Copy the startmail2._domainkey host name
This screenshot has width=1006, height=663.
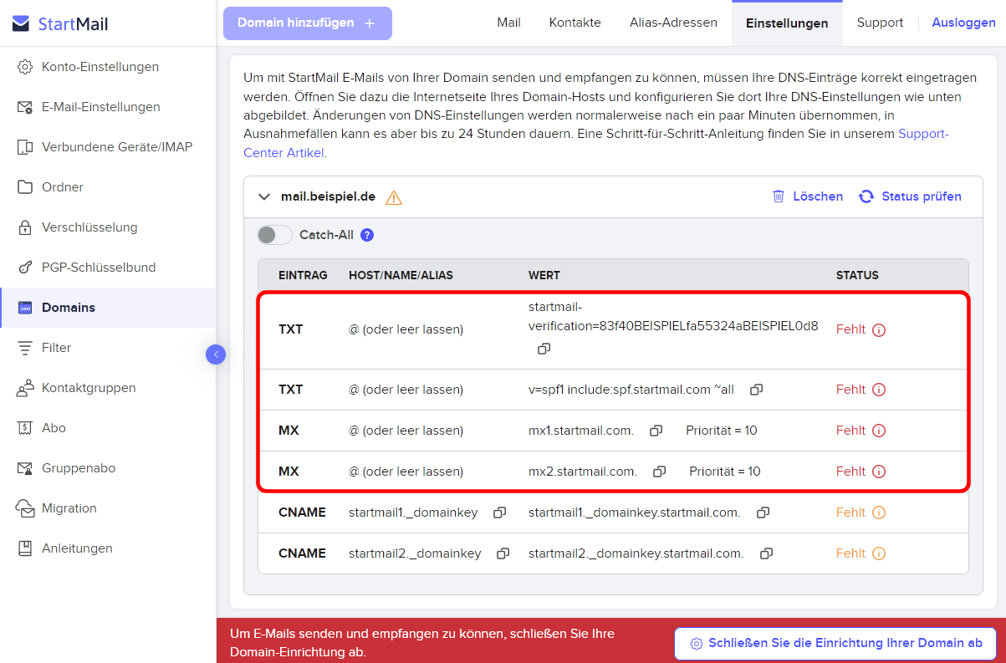[503, 553]
